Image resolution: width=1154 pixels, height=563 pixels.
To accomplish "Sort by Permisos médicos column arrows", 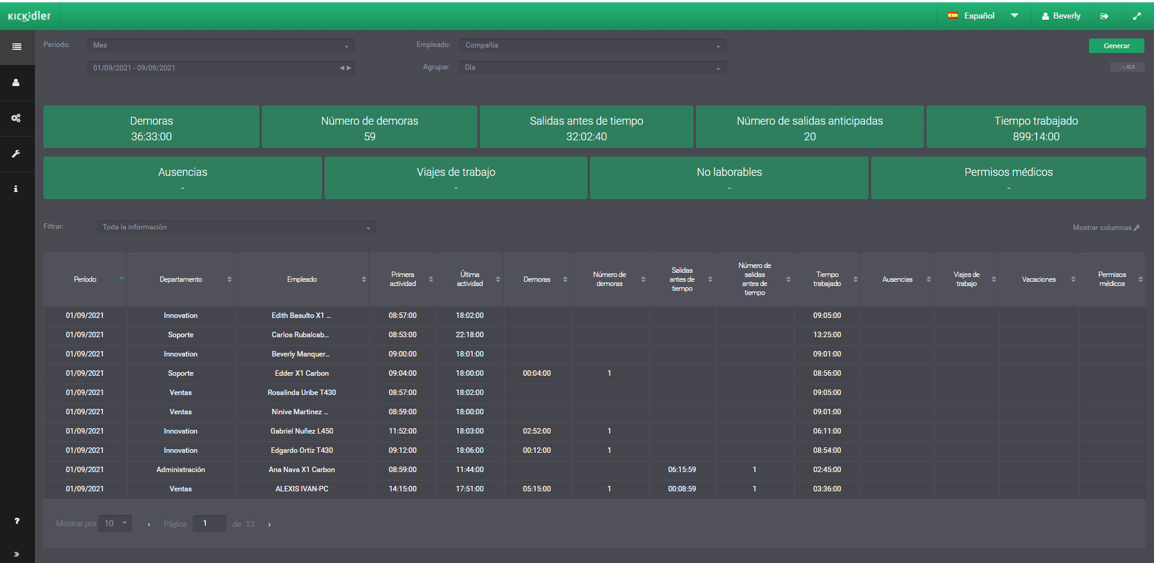I will tap(1140, 279).
